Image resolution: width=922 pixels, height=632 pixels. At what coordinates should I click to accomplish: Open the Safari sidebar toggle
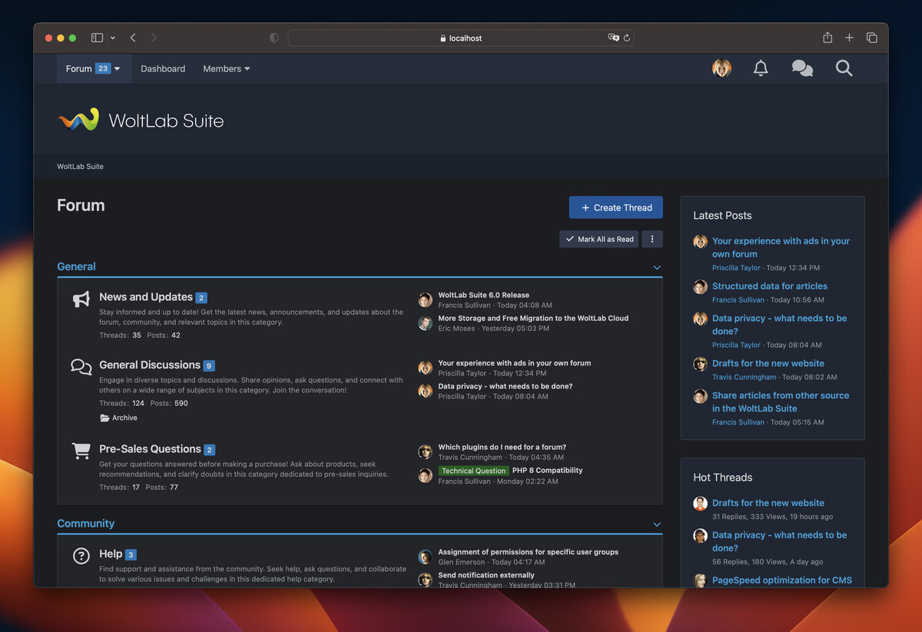point(97,38)
